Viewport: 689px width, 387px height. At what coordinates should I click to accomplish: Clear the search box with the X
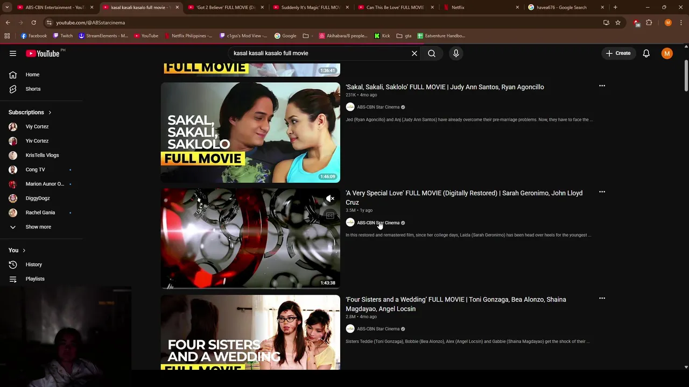414,53
